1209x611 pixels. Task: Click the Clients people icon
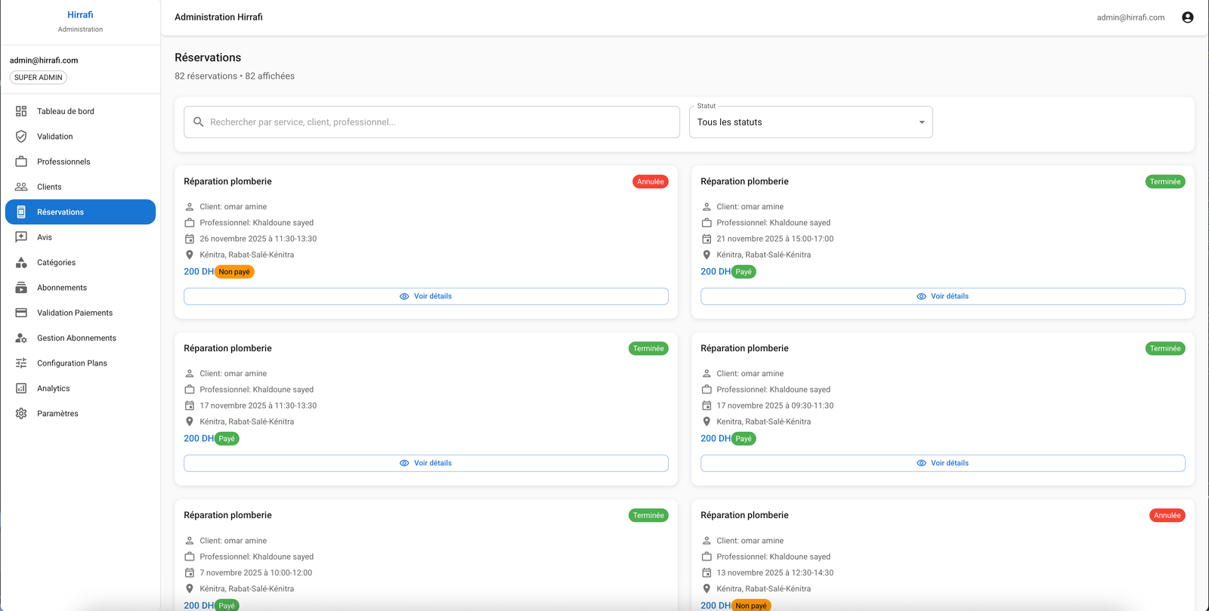tap(21, 187)
